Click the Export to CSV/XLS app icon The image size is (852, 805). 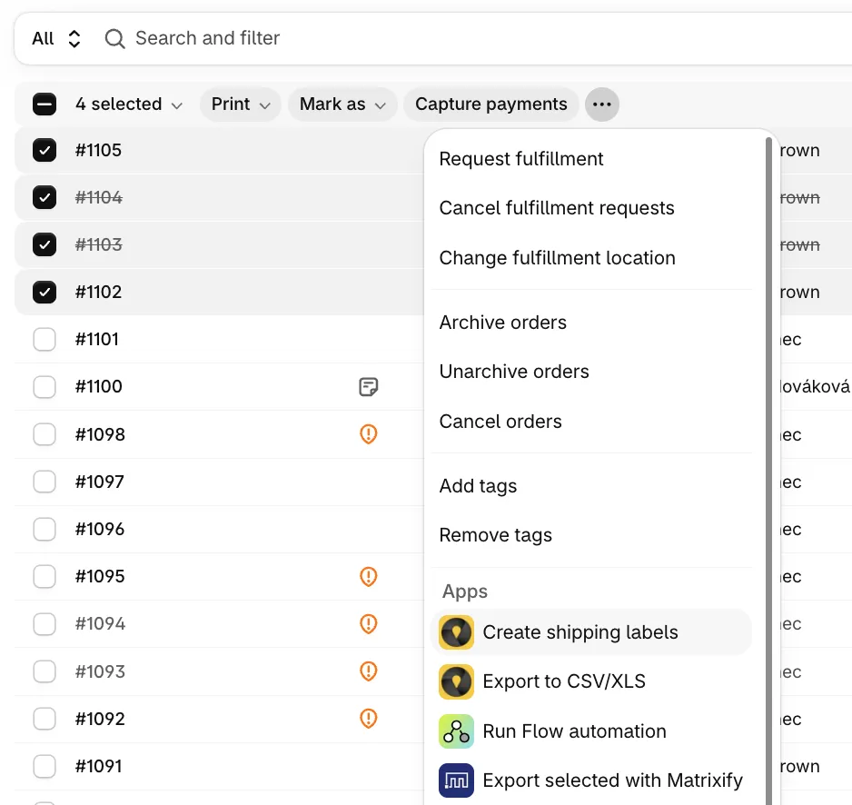click(456, 681)
